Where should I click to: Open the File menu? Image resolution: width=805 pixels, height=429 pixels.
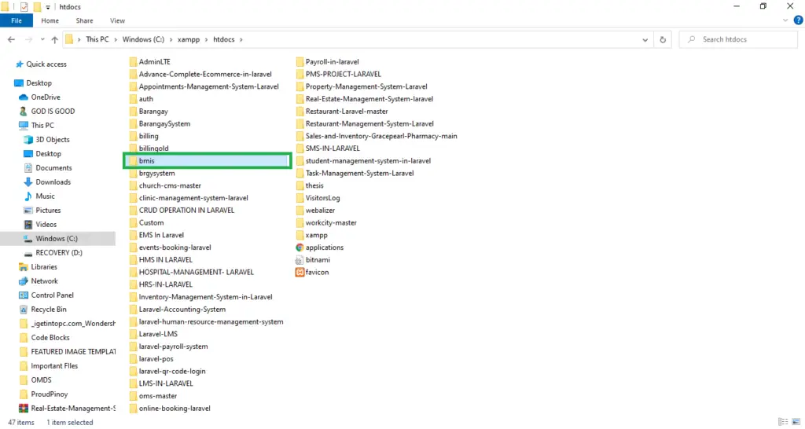point(16,20)
